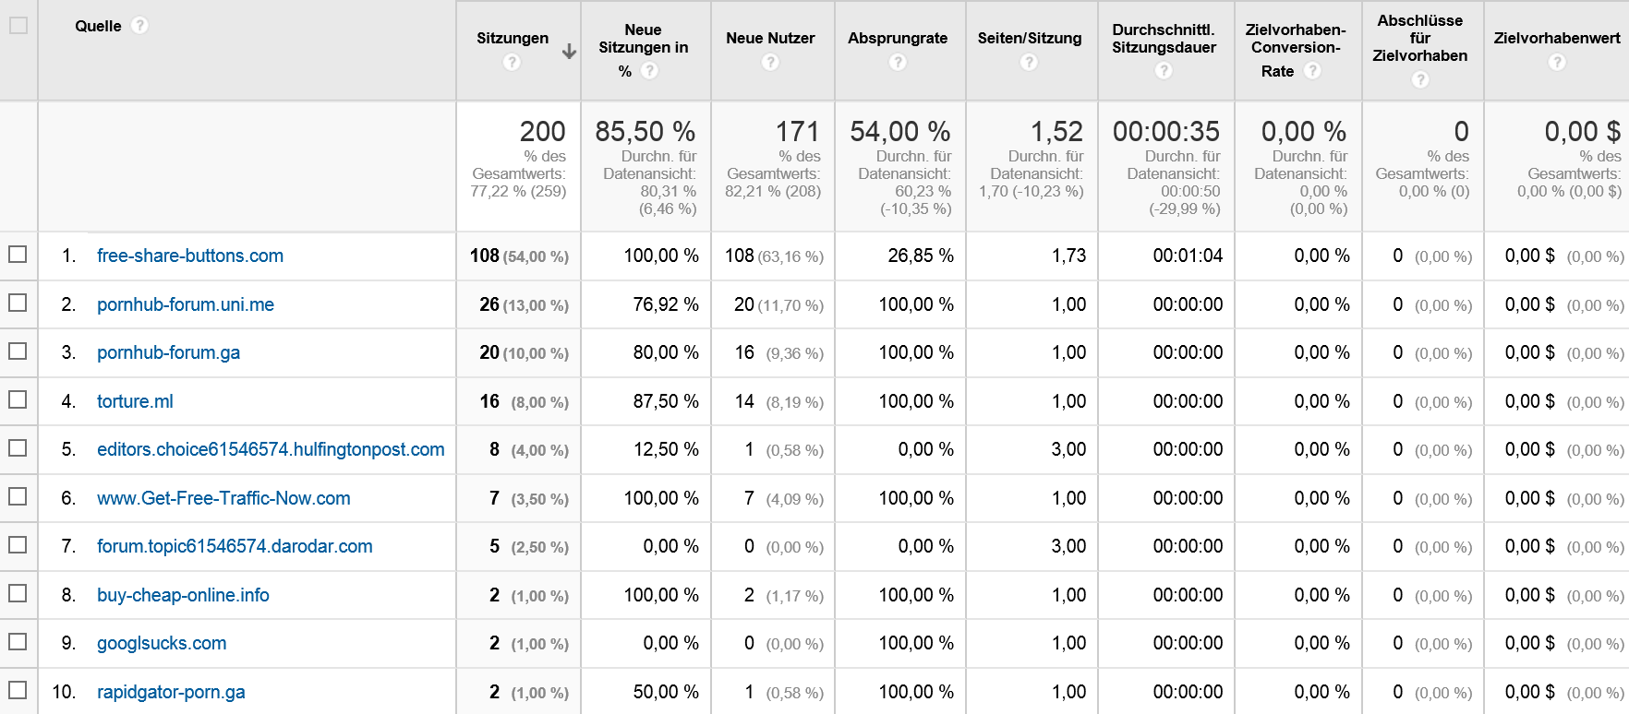1629x714 pixels.
Task: Open the free-share-buttons.com source link
Action: (x=189, y=256)
